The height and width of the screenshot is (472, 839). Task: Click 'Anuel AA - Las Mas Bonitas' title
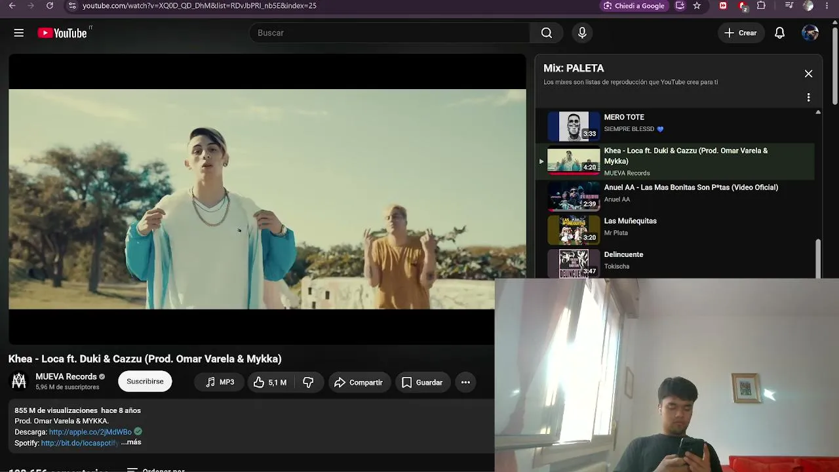691,187
